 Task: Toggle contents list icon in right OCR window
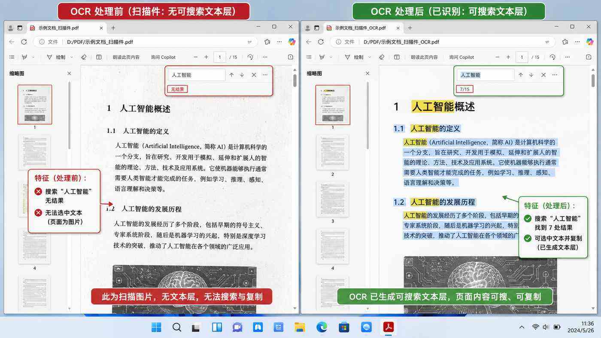point(309,57)
